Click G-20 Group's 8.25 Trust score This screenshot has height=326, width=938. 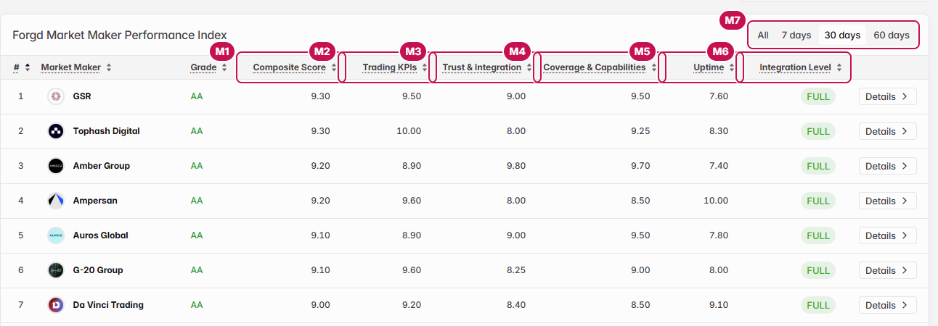click(x=516, y=270)
